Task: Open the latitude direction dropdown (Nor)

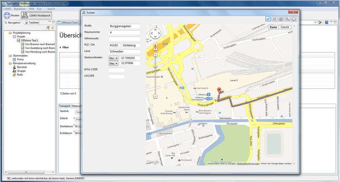Action: pos(113,58)
